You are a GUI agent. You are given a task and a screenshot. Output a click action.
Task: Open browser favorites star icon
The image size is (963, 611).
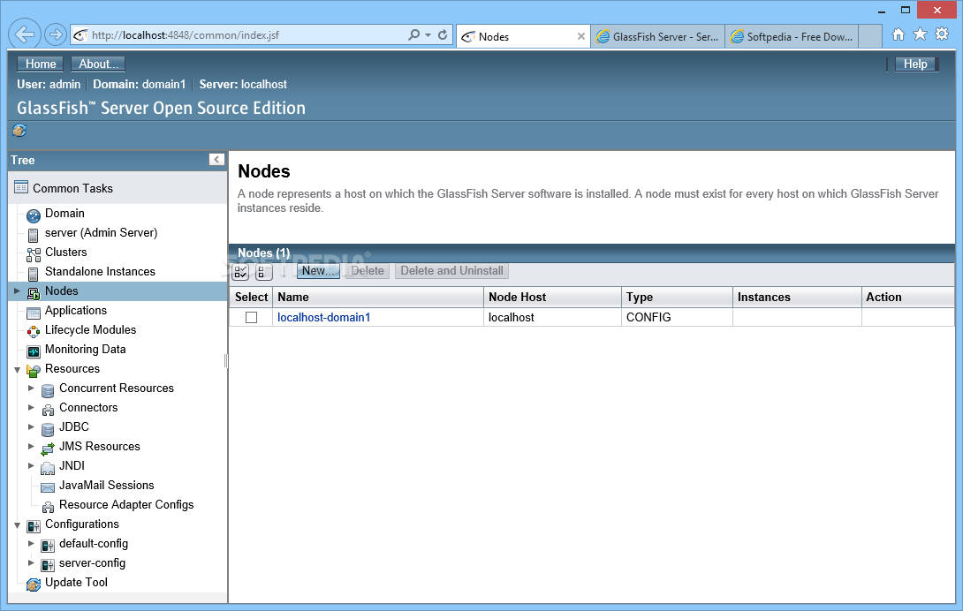920,34
